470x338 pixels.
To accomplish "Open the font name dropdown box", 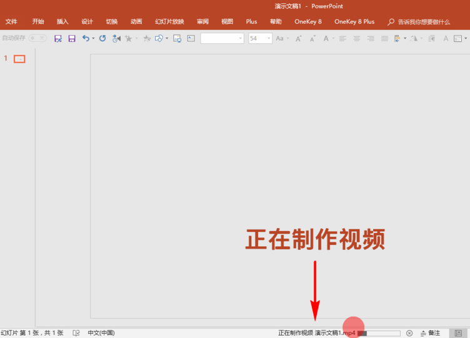I will pyautogui.click(x=222, y=39).
